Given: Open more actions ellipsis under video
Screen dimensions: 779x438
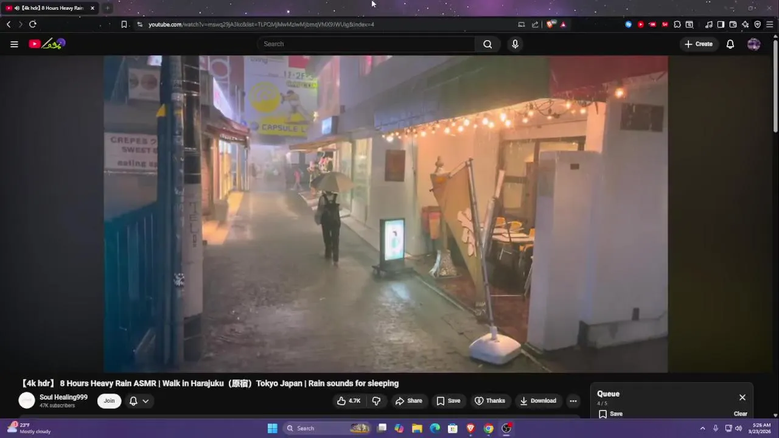Looking at the screenshot, I should [573, 401].
